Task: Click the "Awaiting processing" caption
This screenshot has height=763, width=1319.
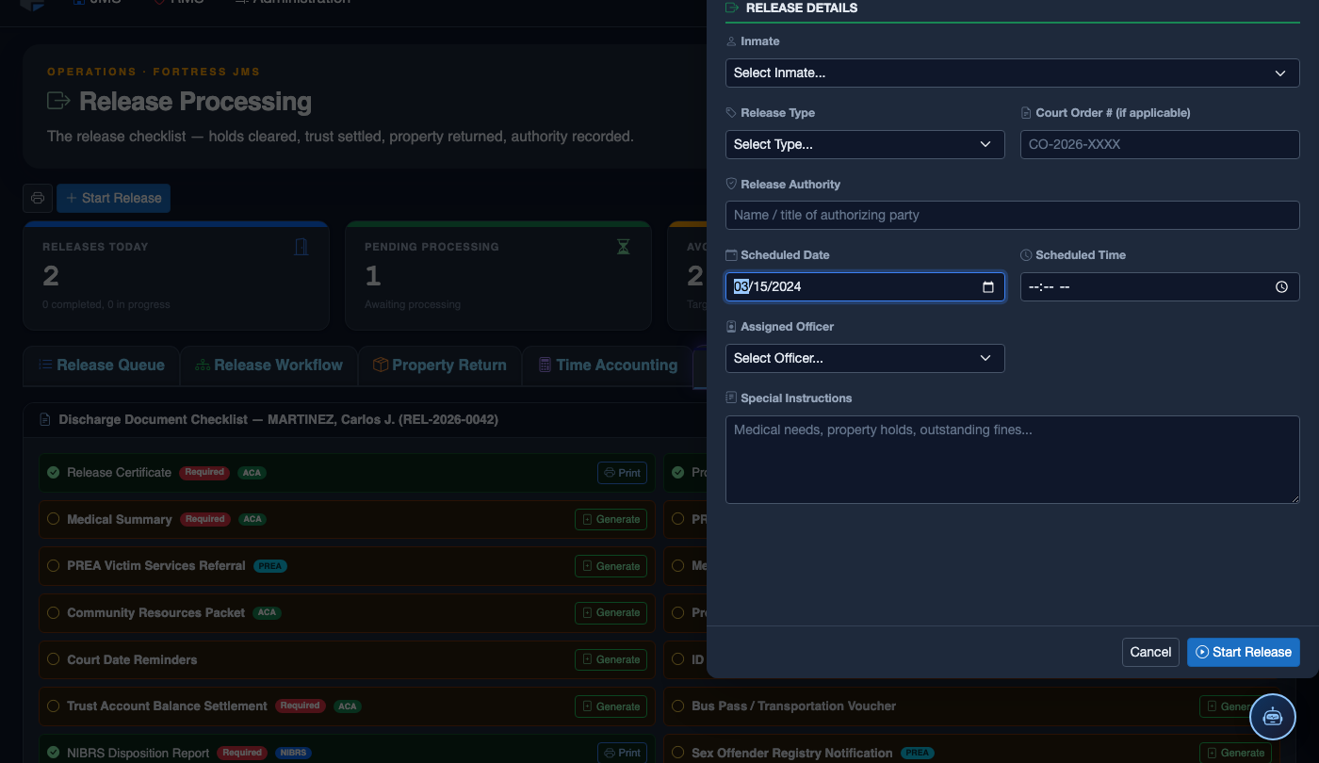Action: [x=413, y=304]
